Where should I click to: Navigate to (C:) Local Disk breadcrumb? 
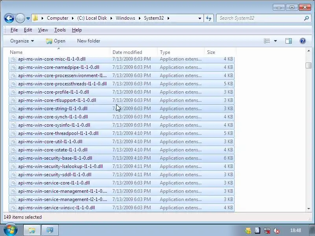coord(92,18)
